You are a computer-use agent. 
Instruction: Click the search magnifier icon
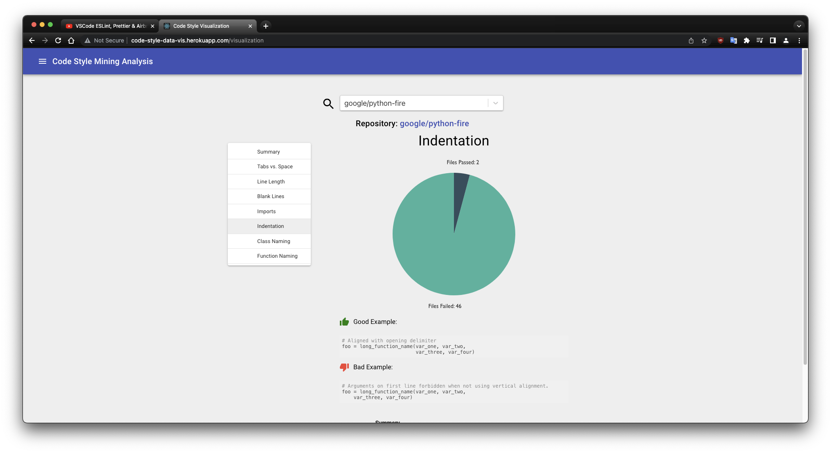[x=328, y=104]
